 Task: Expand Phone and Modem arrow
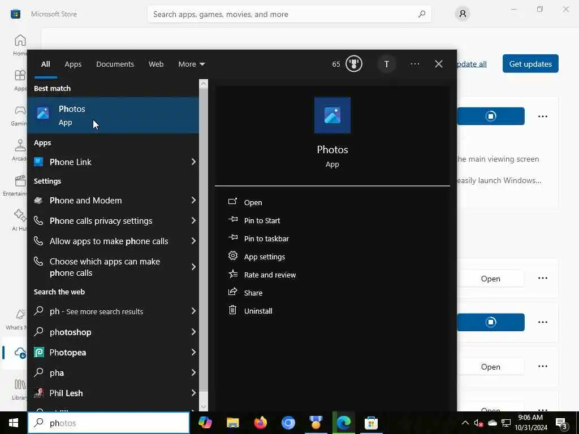pos(193,200)
